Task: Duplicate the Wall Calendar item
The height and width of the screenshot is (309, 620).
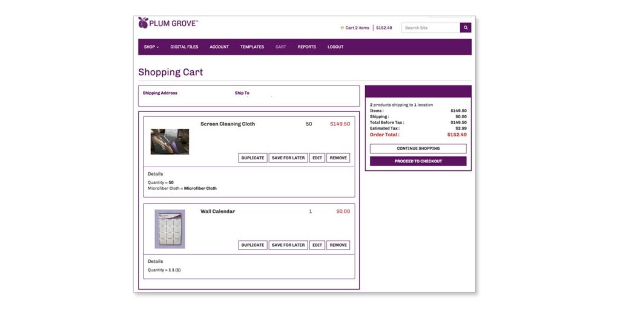Action: coord(252,245)
